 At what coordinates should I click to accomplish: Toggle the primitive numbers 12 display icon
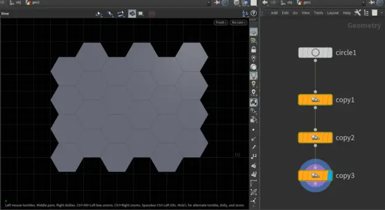(x=254, y=174)
